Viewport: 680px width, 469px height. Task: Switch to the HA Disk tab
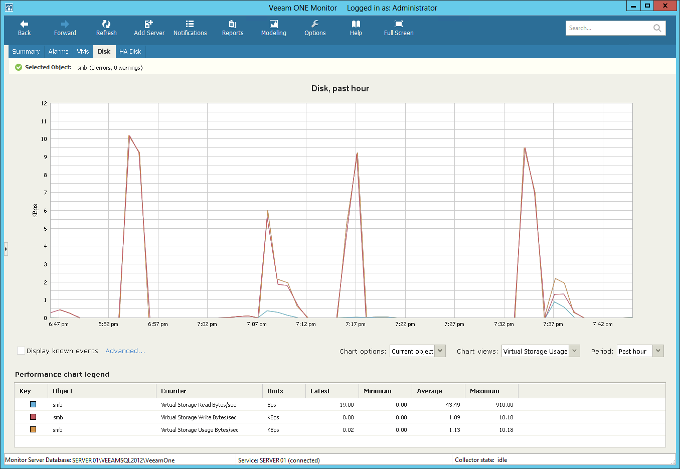tap(130, 52)
